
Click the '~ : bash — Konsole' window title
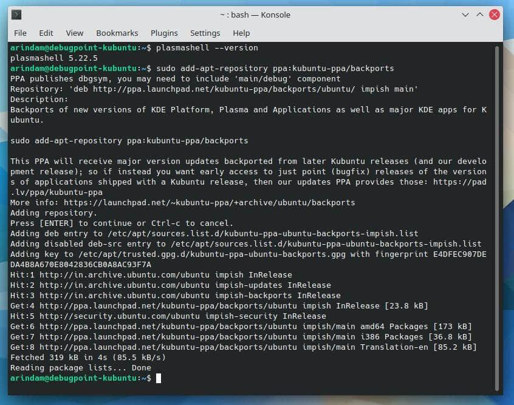(x=255, y=15)
